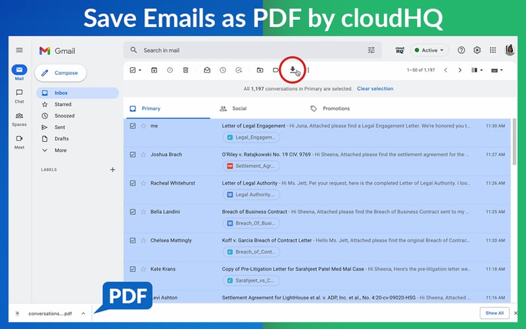This screenshot has width=526, height=329.
Task: Open Legal Authority Word attachment chip
Action: click(x=251, y=194)
